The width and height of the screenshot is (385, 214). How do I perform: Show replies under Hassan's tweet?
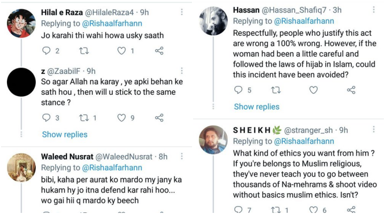pos(257,106)
